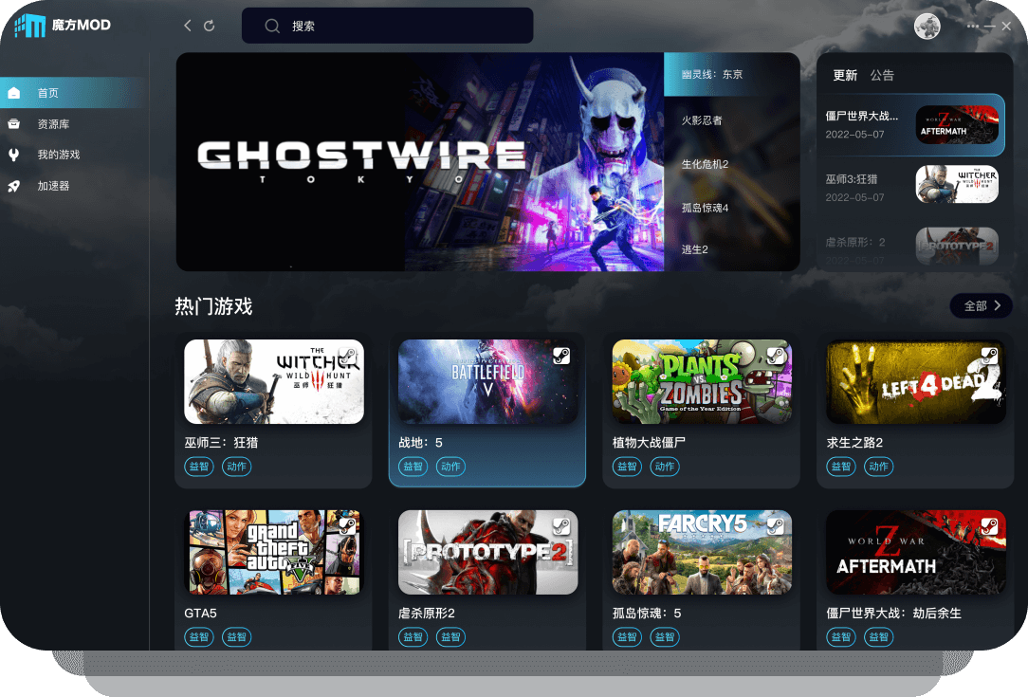Screen dimensions: 1028x697
Task: Open the three-dots more options menu
Action: pos(972,27)
